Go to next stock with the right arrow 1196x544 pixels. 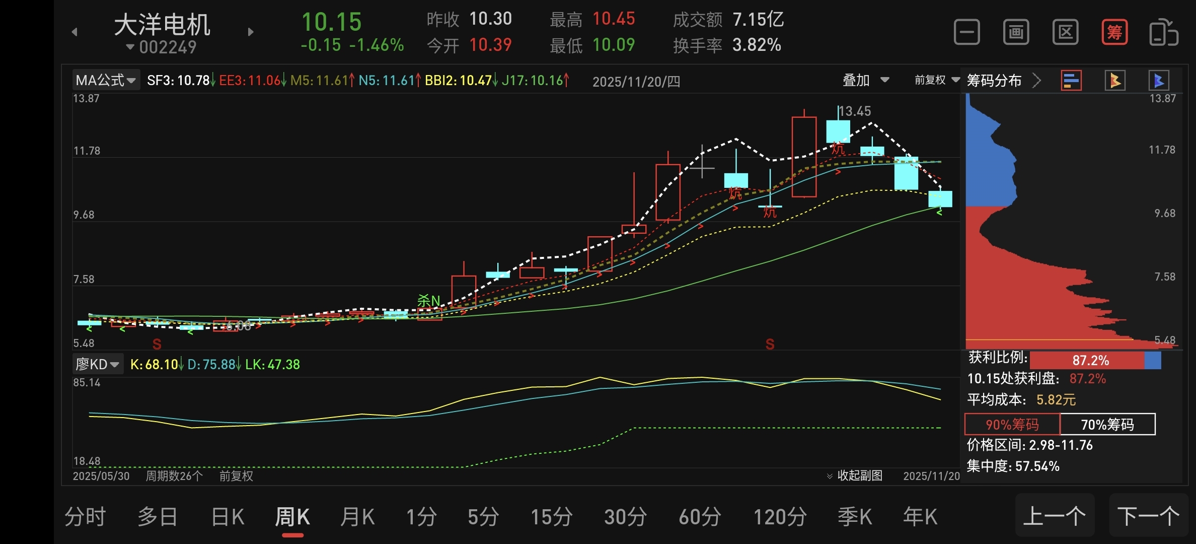click(251, 32)
